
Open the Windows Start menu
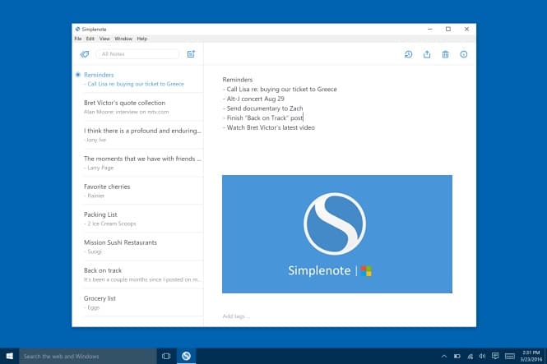(x=9, y=356)
